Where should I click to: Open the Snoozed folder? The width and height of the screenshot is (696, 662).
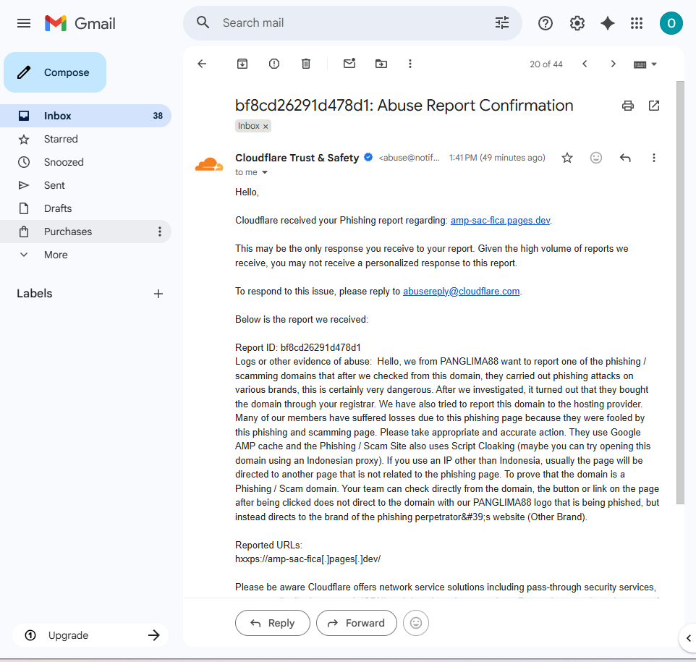point(85,162)
